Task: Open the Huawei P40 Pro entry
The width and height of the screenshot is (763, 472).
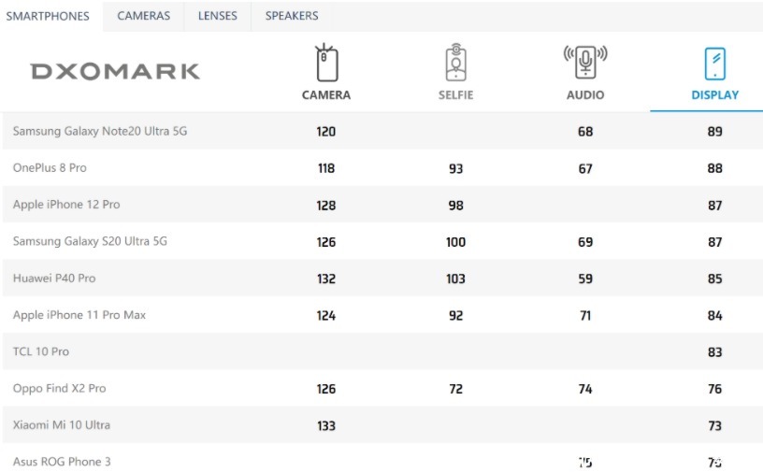Action: 54,279
